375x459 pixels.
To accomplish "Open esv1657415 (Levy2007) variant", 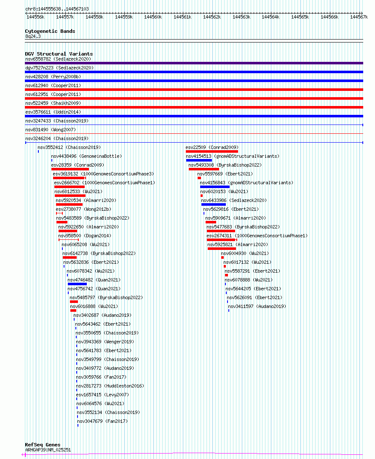I will [103, 395].
